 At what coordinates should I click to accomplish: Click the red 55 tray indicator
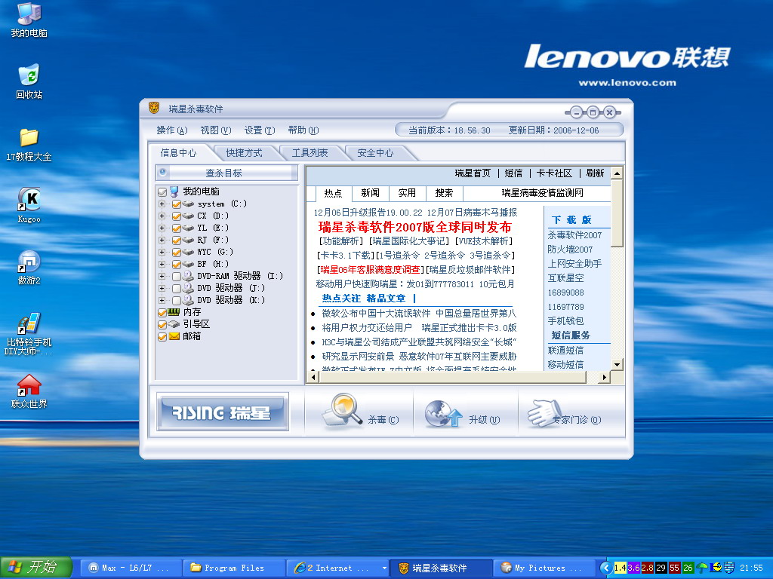(x=674, y=568)
